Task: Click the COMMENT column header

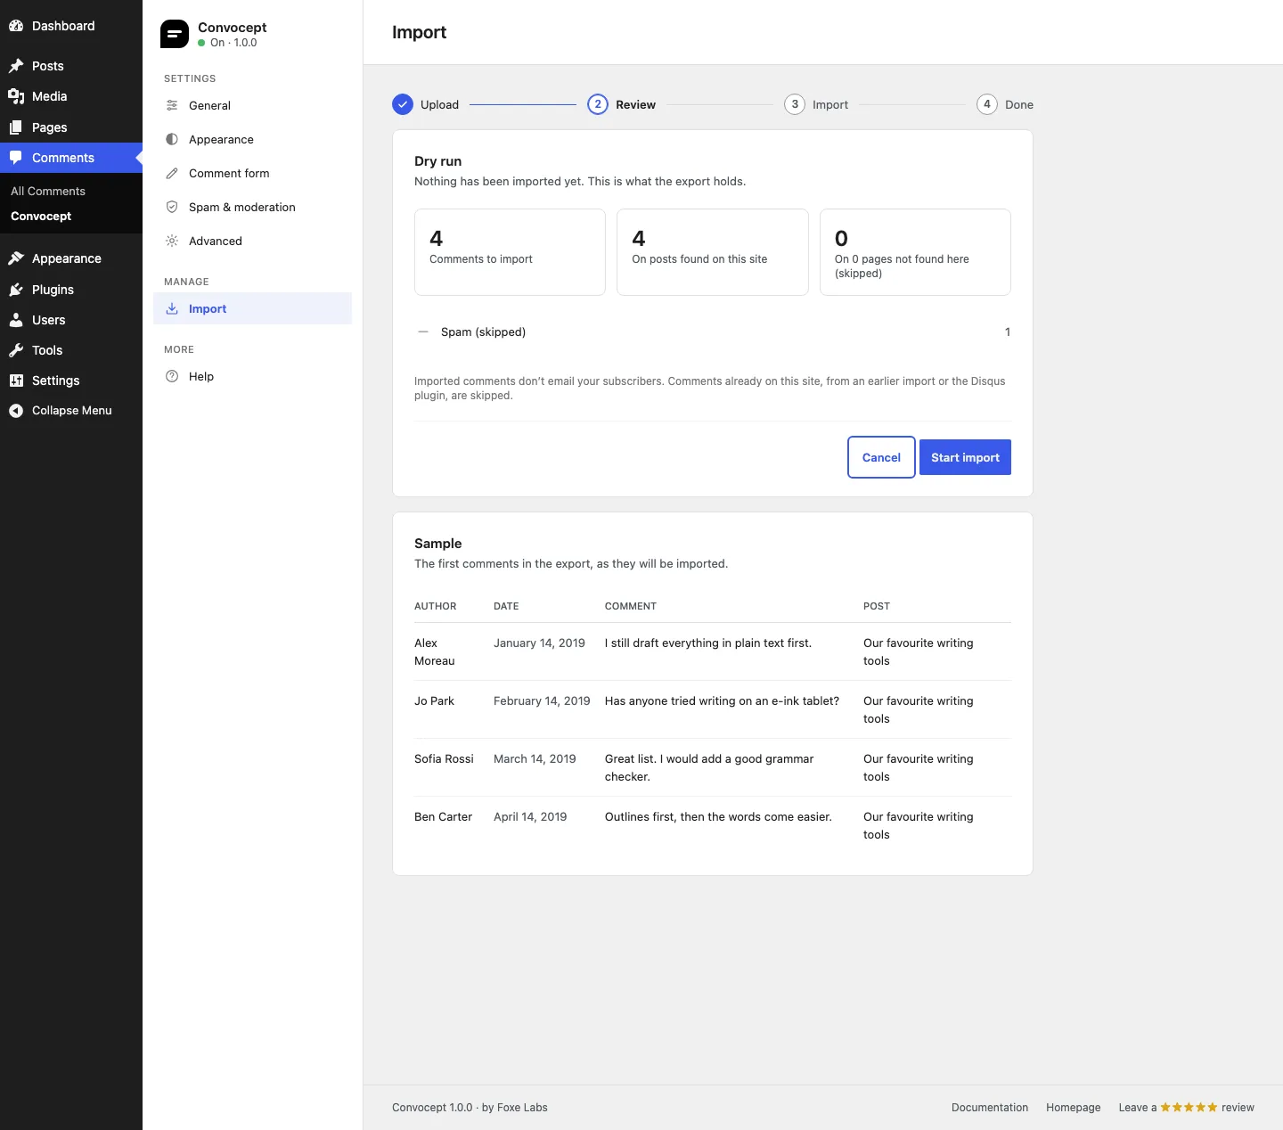Action: pos(631,606)
